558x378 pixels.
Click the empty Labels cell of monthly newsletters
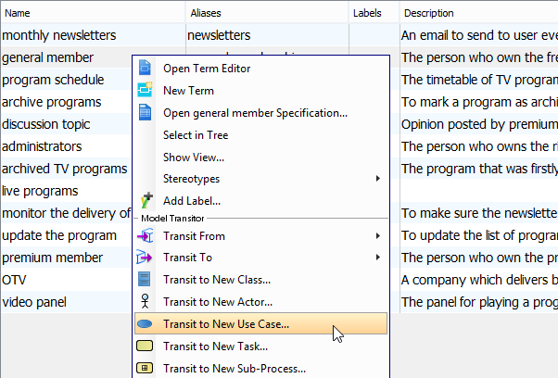point(374,35)
